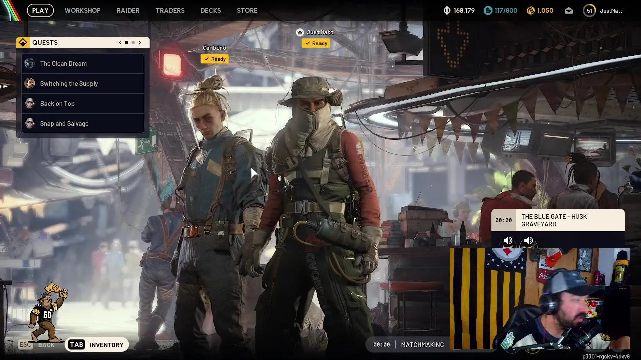This screenshot has height=360, width=641.
Task: Toggle JustMatt's Ready status badge
Action: tap(316, 43)
